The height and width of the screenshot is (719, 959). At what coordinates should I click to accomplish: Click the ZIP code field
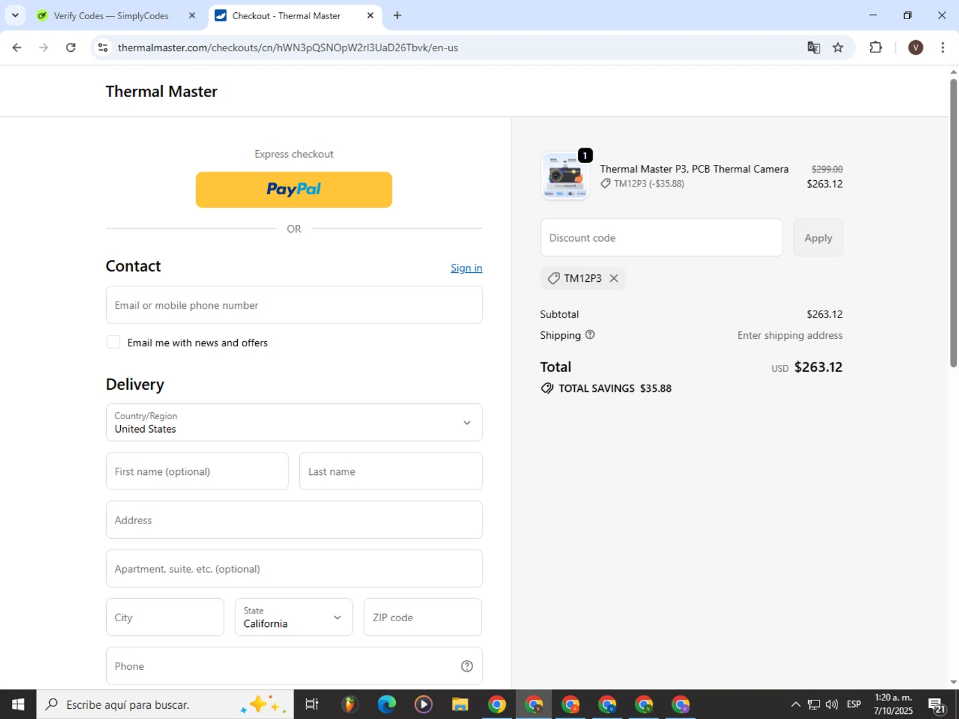coord(423,617)
